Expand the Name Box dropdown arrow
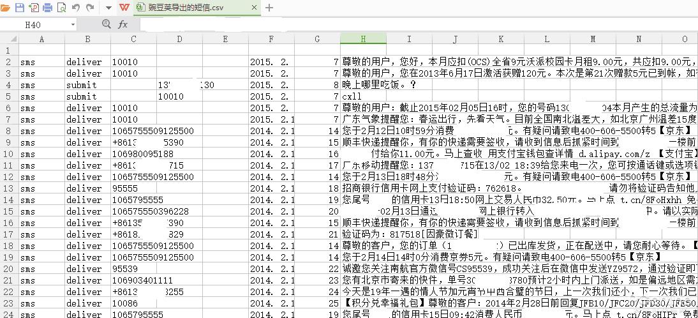The height and width of the screenshot is (318, 698). (x=73, y=24)
